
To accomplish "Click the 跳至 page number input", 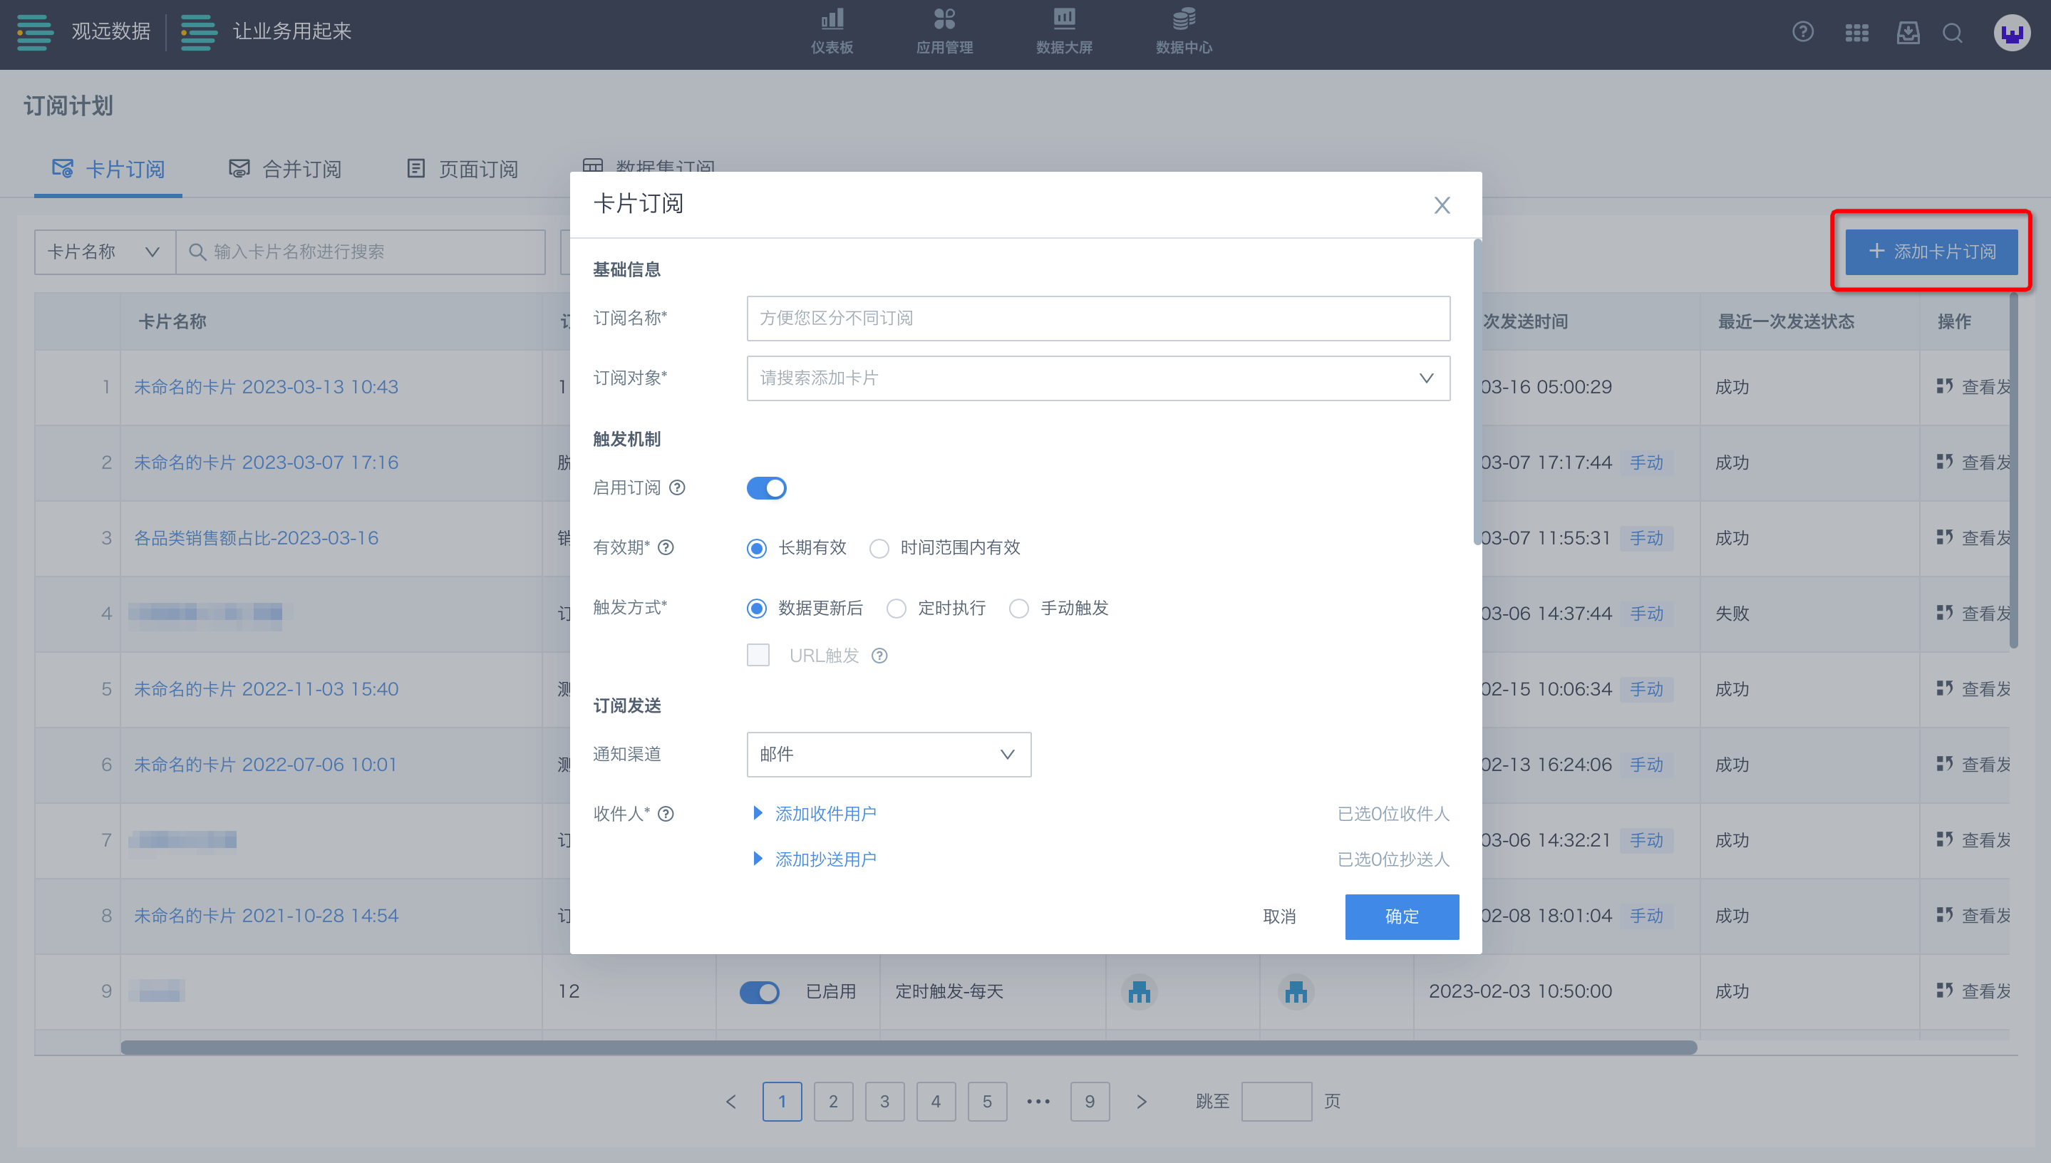I will 1276,1102.
